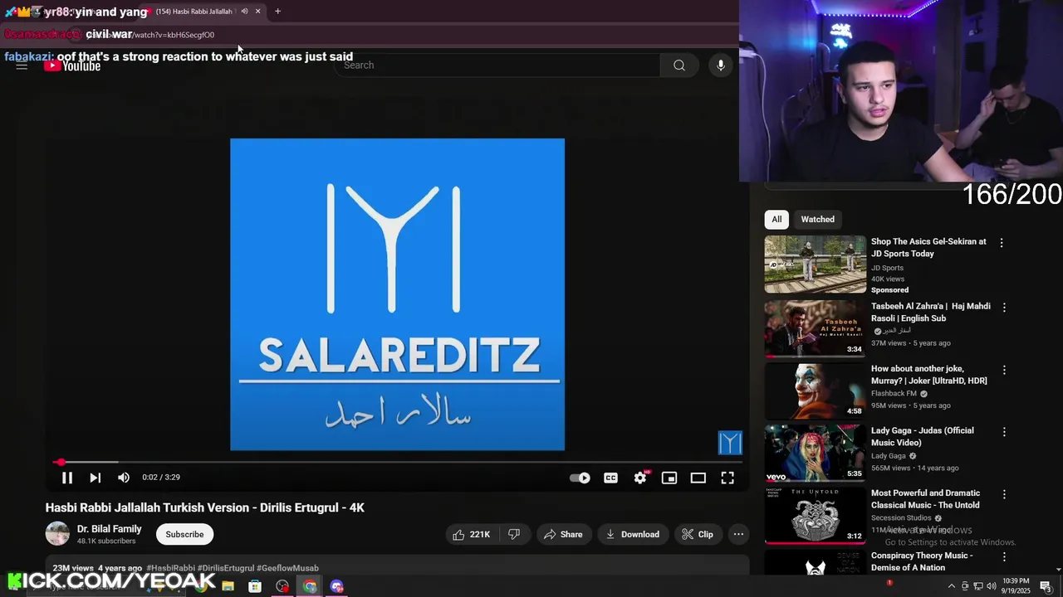The image size is (1063, 597).
Task: Mute the tab via its speaker icon
Action: click(244, 12)
